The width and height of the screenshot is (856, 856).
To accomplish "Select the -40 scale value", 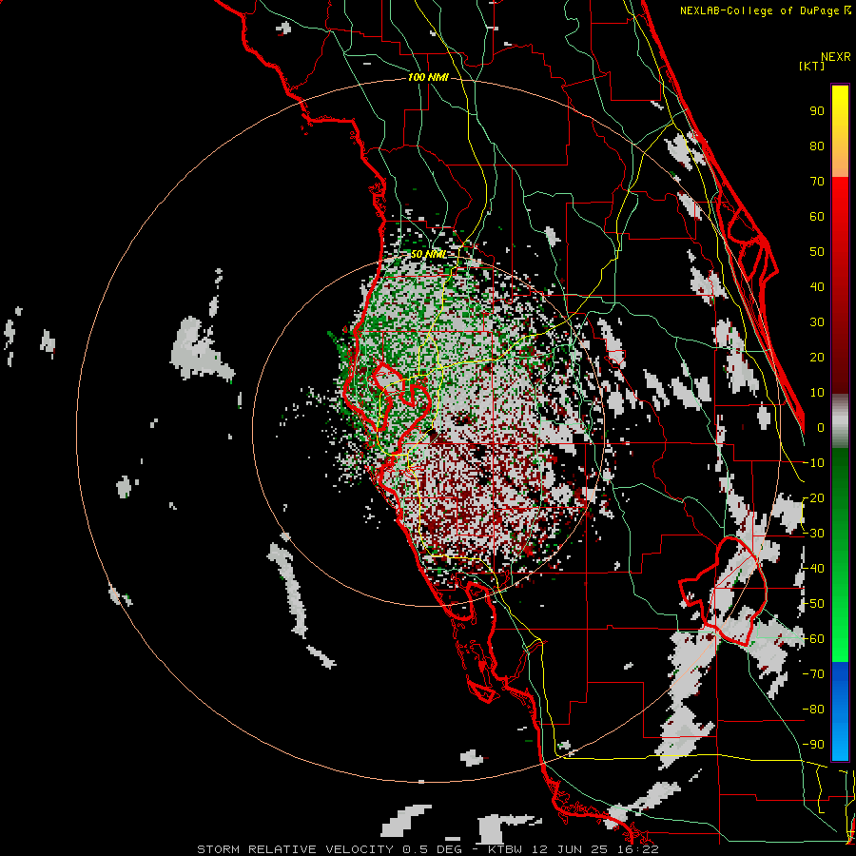I will point(813,569).
